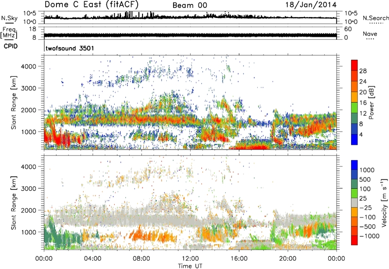Click the "Beam 00" label
The width and height of the screenshot is (389, 269).
tap(190, 5)
